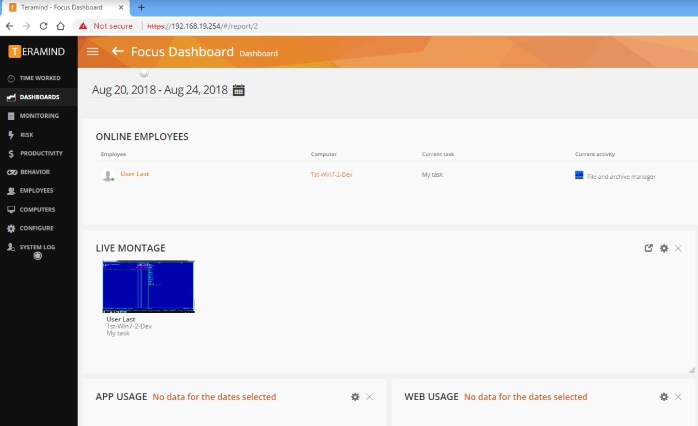The image size is (698, 426).
Task: Expand the Configure sidebar section
Action: [36, 228]
